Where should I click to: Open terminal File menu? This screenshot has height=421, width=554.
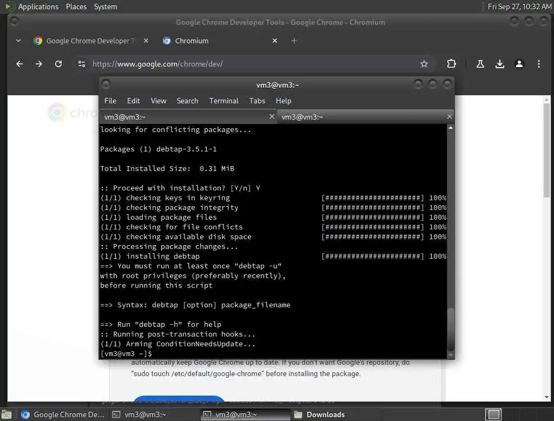pos(110,101)
